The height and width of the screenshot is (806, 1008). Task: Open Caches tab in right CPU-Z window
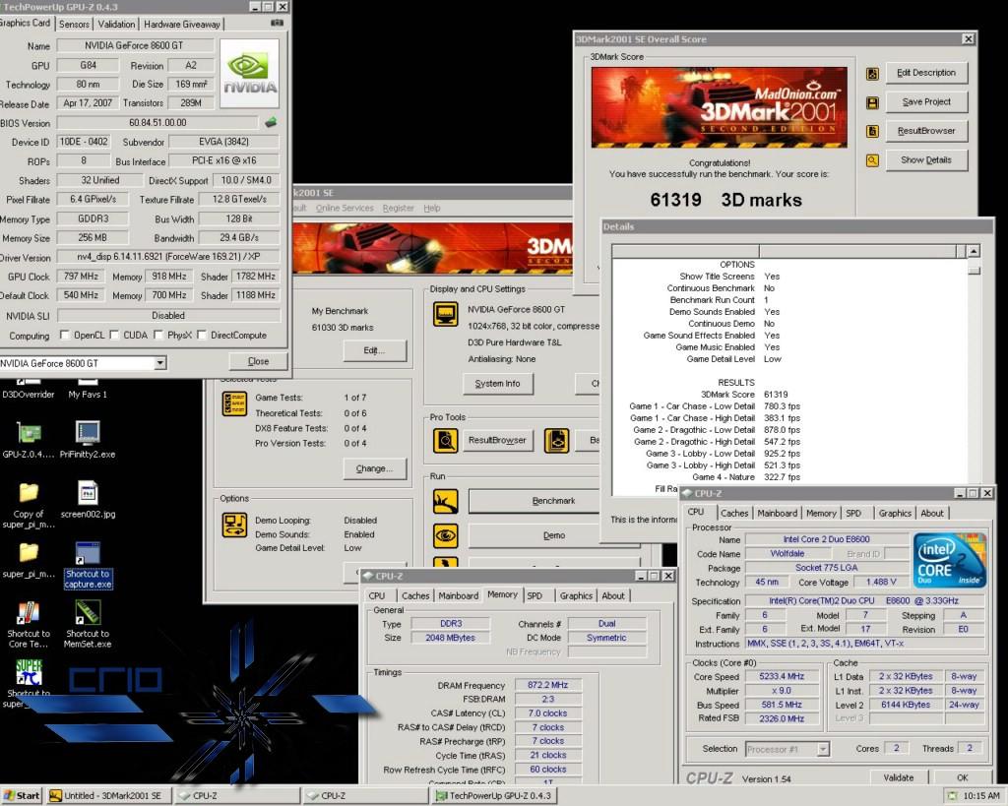[734, 513]
